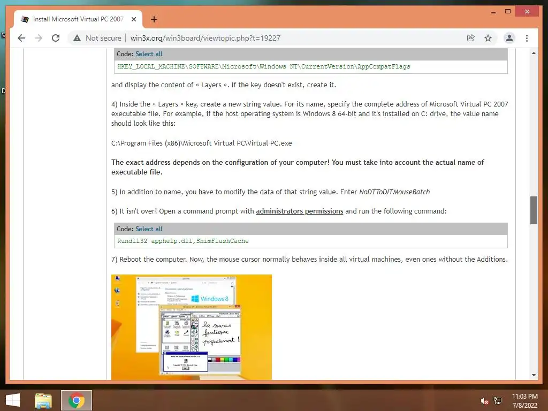Click the muted volume tray icon

click(484, 401)
